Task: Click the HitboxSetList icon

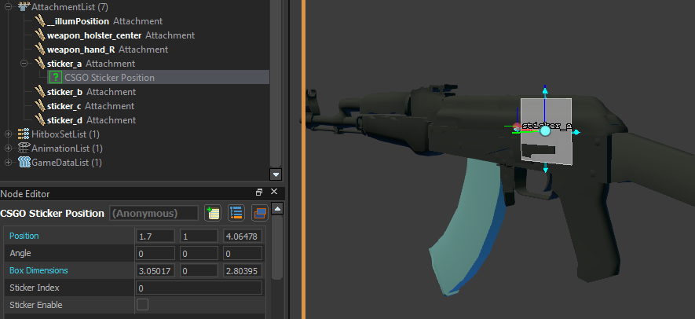Action: (x=24, y=134)
